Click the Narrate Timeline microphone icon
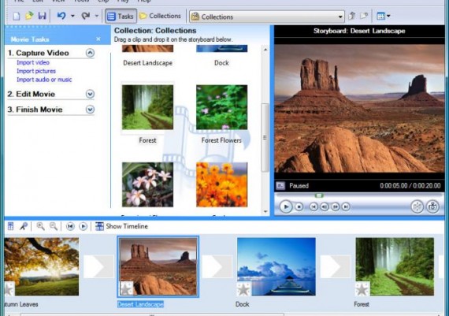Screen dimensions: 449x316 (x=24, y=226)
